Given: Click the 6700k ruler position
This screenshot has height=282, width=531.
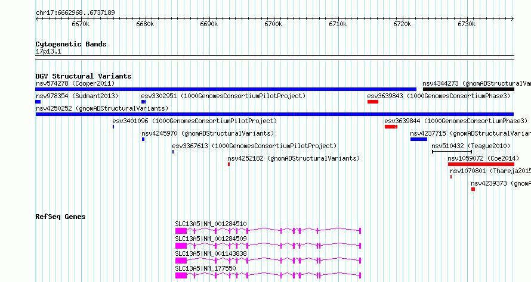Looking at the screenshot, I should [x=273, y=24].
